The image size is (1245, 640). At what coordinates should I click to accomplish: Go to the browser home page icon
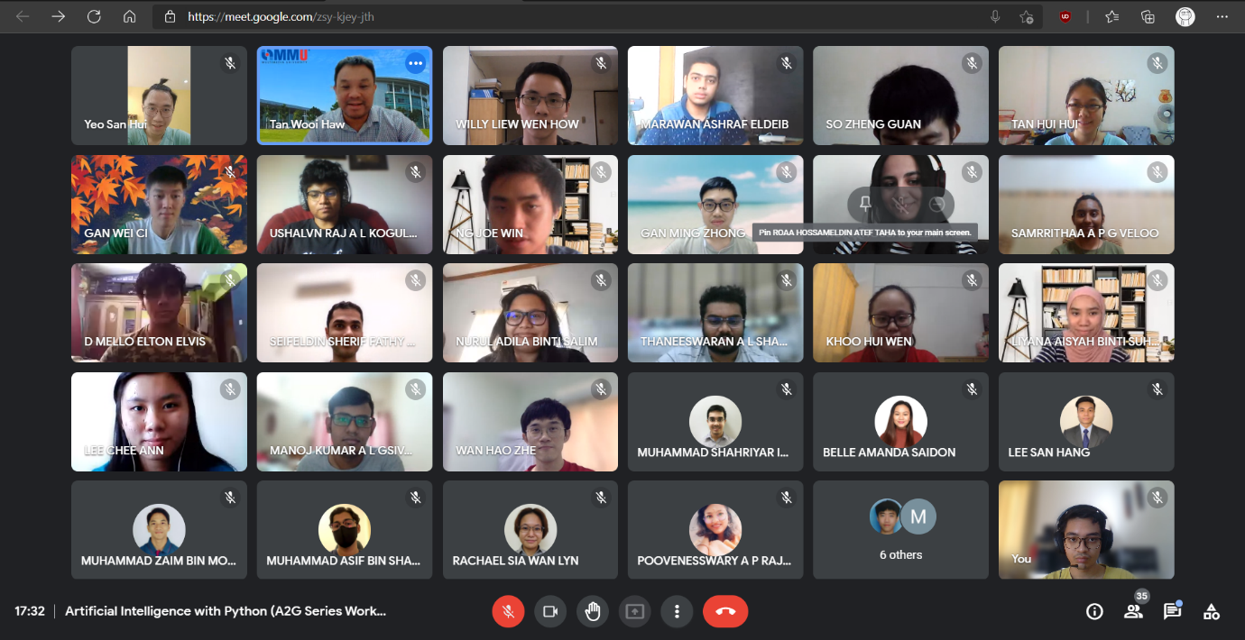(x=129, y=16)
